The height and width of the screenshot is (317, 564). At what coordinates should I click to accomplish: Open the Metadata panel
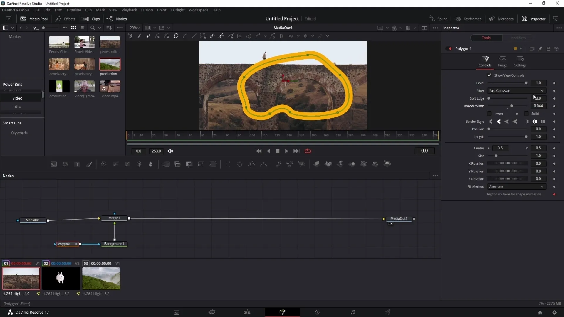tap(501, 19)
